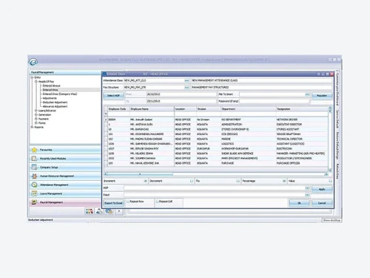Viewport: 370px width, 278px height.
Task: Click the From date field
Action: 181,94
